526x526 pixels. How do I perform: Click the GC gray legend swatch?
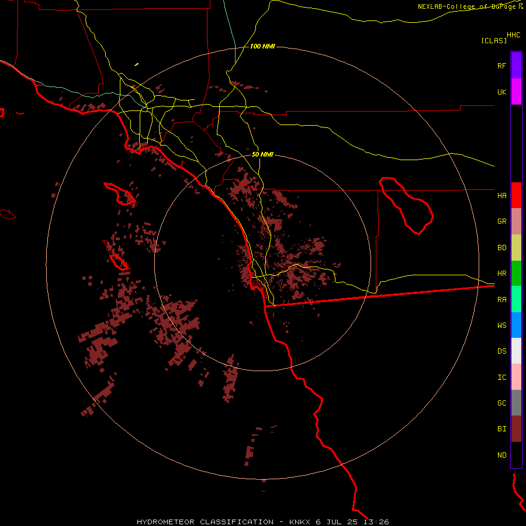(516, 403)
